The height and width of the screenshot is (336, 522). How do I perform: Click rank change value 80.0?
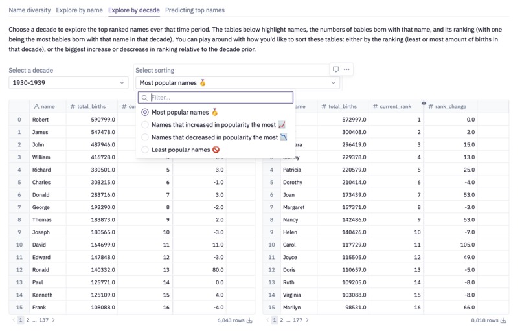[x=218, y=270]
